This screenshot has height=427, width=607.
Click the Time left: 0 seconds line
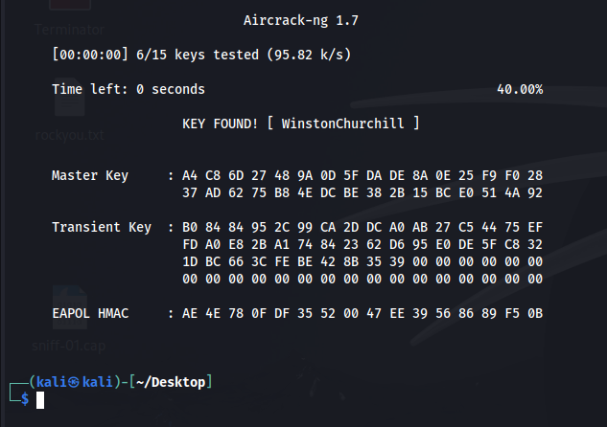pyautogui.click(x=128, y=89)
